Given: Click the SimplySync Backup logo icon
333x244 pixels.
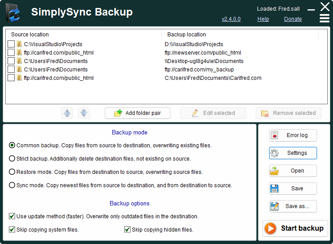Looking at the screenshot, I should pos(13,12).
